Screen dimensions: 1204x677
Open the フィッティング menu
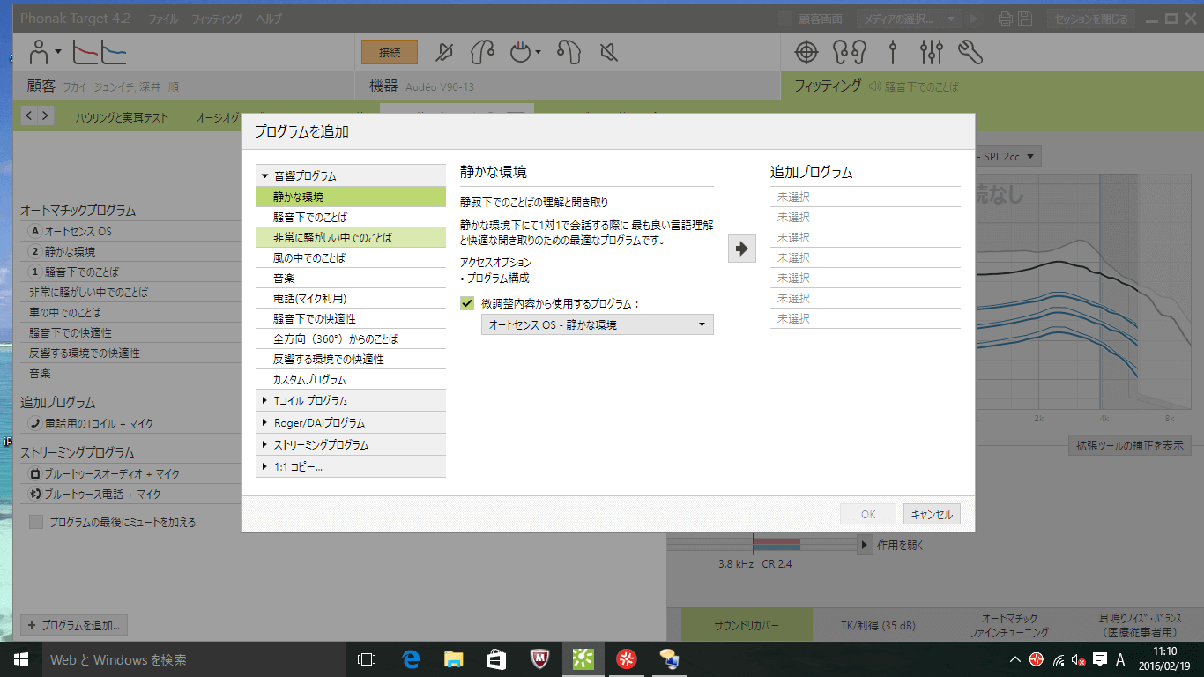pyautogui.click(x=216, y=19)
